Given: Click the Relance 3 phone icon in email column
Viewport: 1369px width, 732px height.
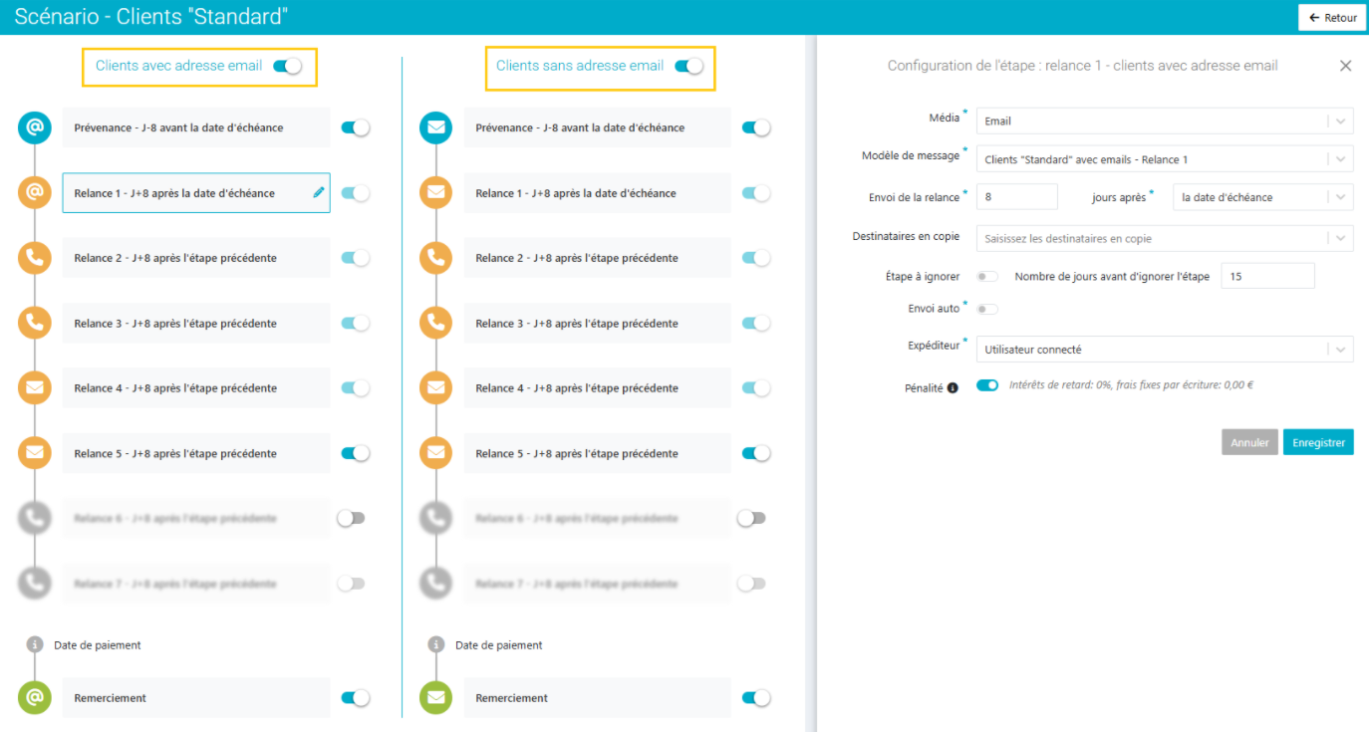Looking at the screenshot, I should [35, 324].
